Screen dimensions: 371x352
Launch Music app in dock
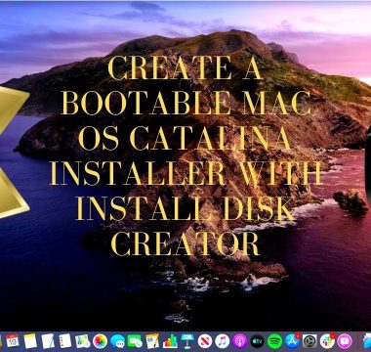click(x=223, y=341)
